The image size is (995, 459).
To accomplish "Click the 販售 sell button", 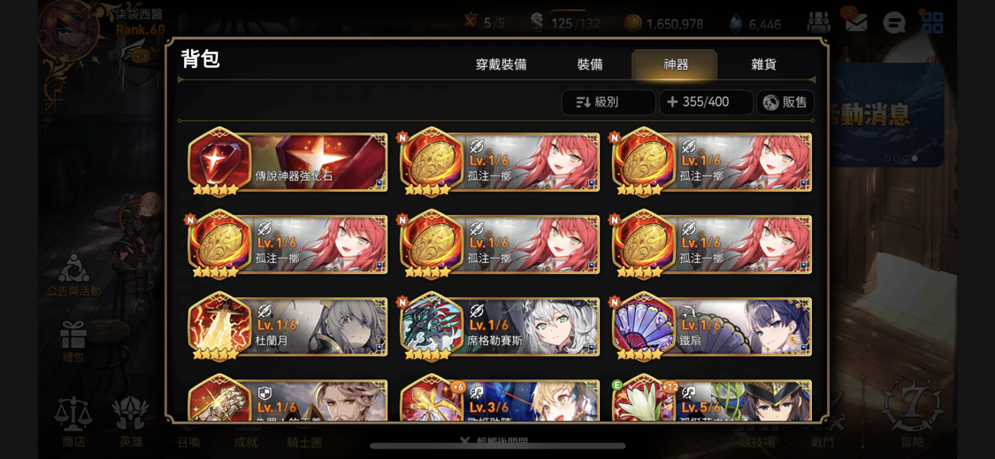I will pos(785,102).
